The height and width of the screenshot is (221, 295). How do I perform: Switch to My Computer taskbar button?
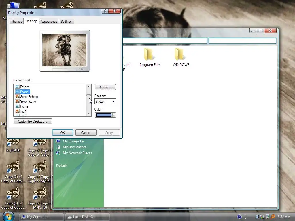click(41, 217)
